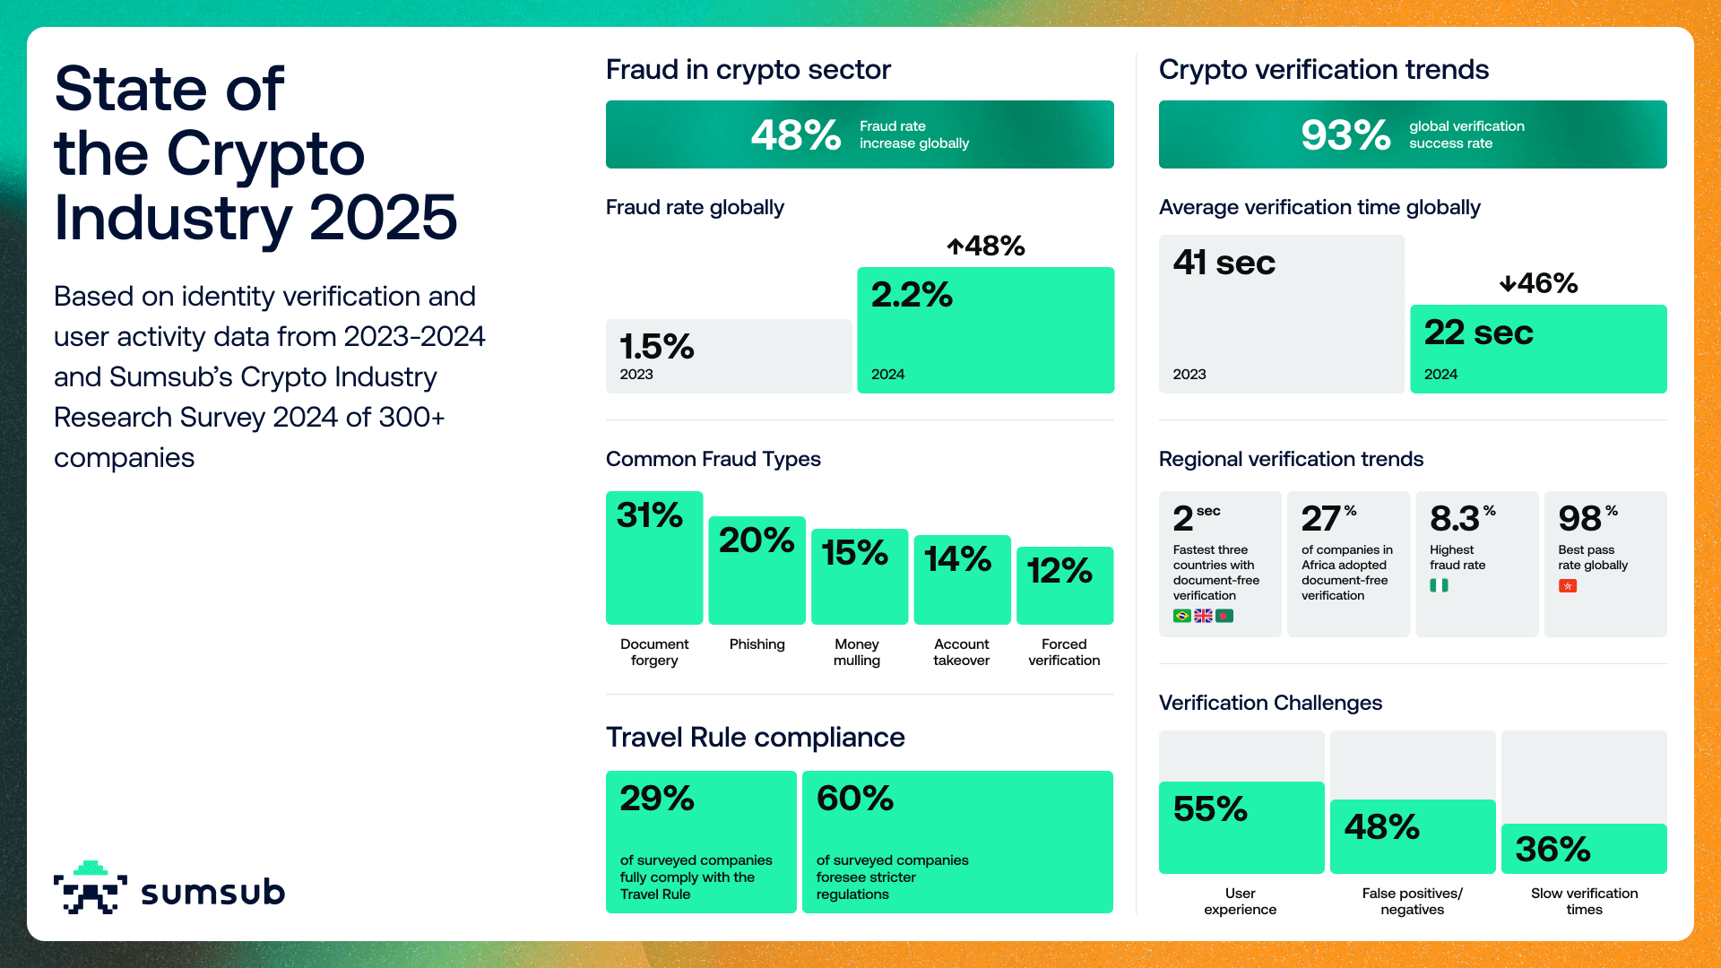Select the 36% Slow verification times bar
This screenshot has width=1721, height=968.
(1584, 848)
